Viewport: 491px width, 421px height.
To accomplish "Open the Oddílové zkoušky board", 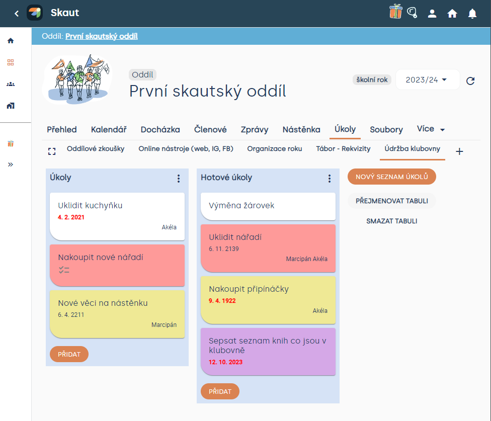I will (x=96, y=149).
